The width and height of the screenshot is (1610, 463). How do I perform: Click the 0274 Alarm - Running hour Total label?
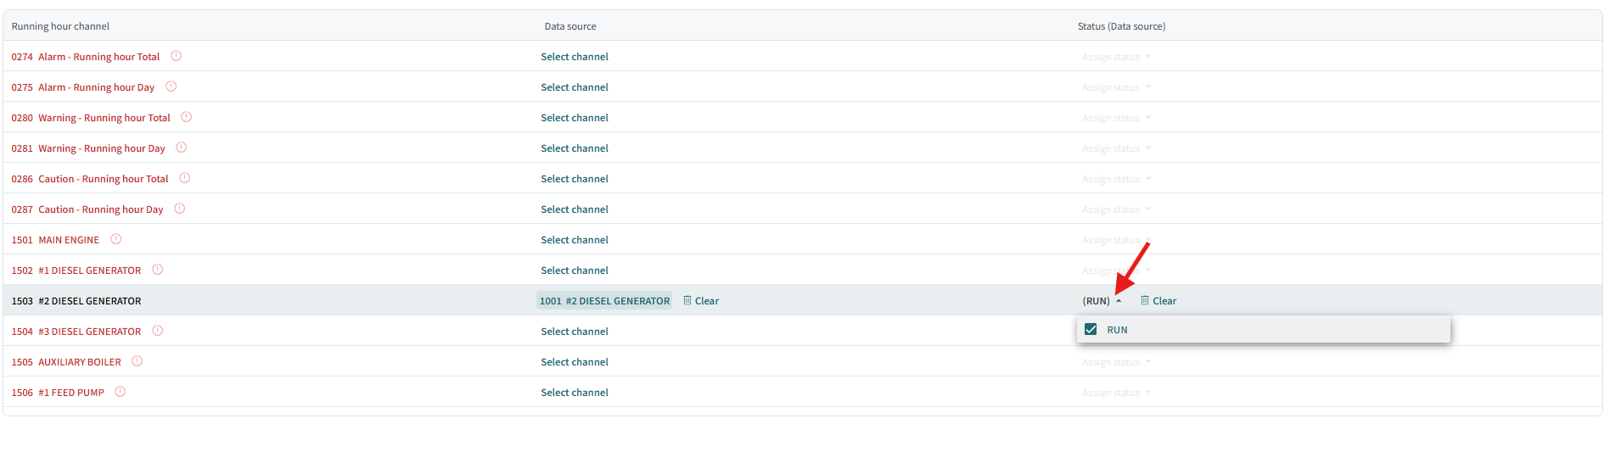point(86,57)
